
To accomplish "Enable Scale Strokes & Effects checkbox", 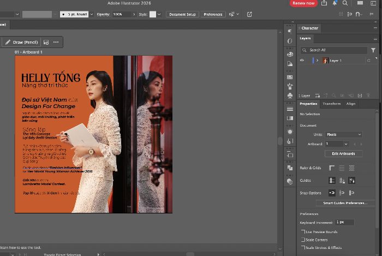I will (x=303, y=247).
